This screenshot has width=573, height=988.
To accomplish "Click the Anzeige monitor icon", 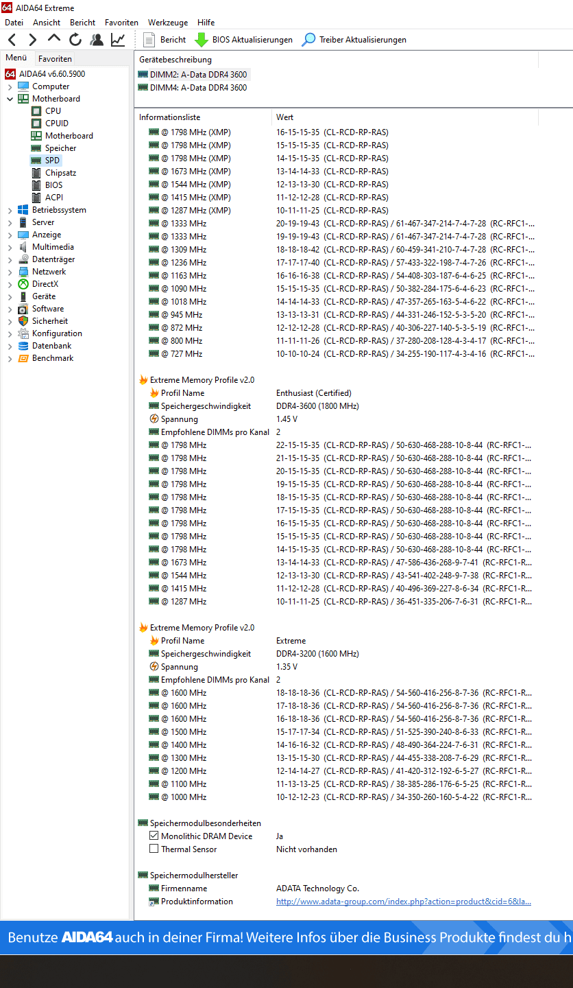I will pos(23,235).
